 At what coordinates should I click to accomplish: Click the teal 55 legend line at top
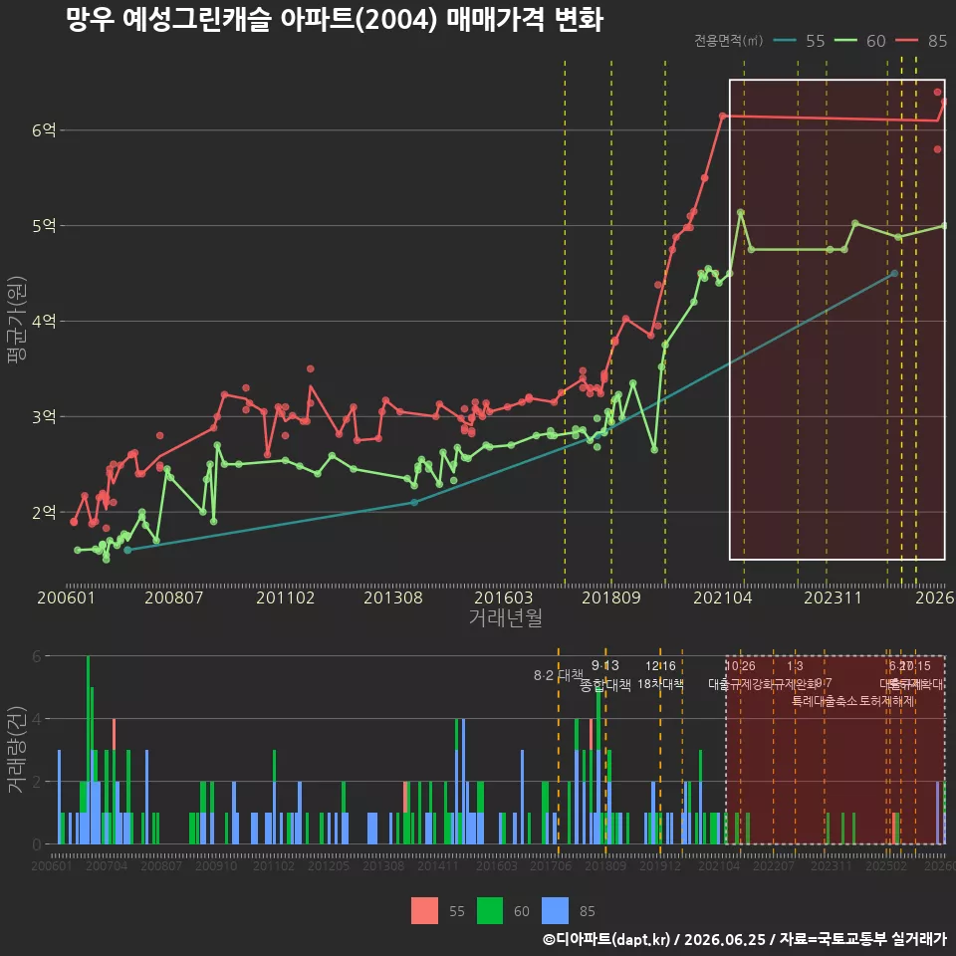tap(785, 41)
